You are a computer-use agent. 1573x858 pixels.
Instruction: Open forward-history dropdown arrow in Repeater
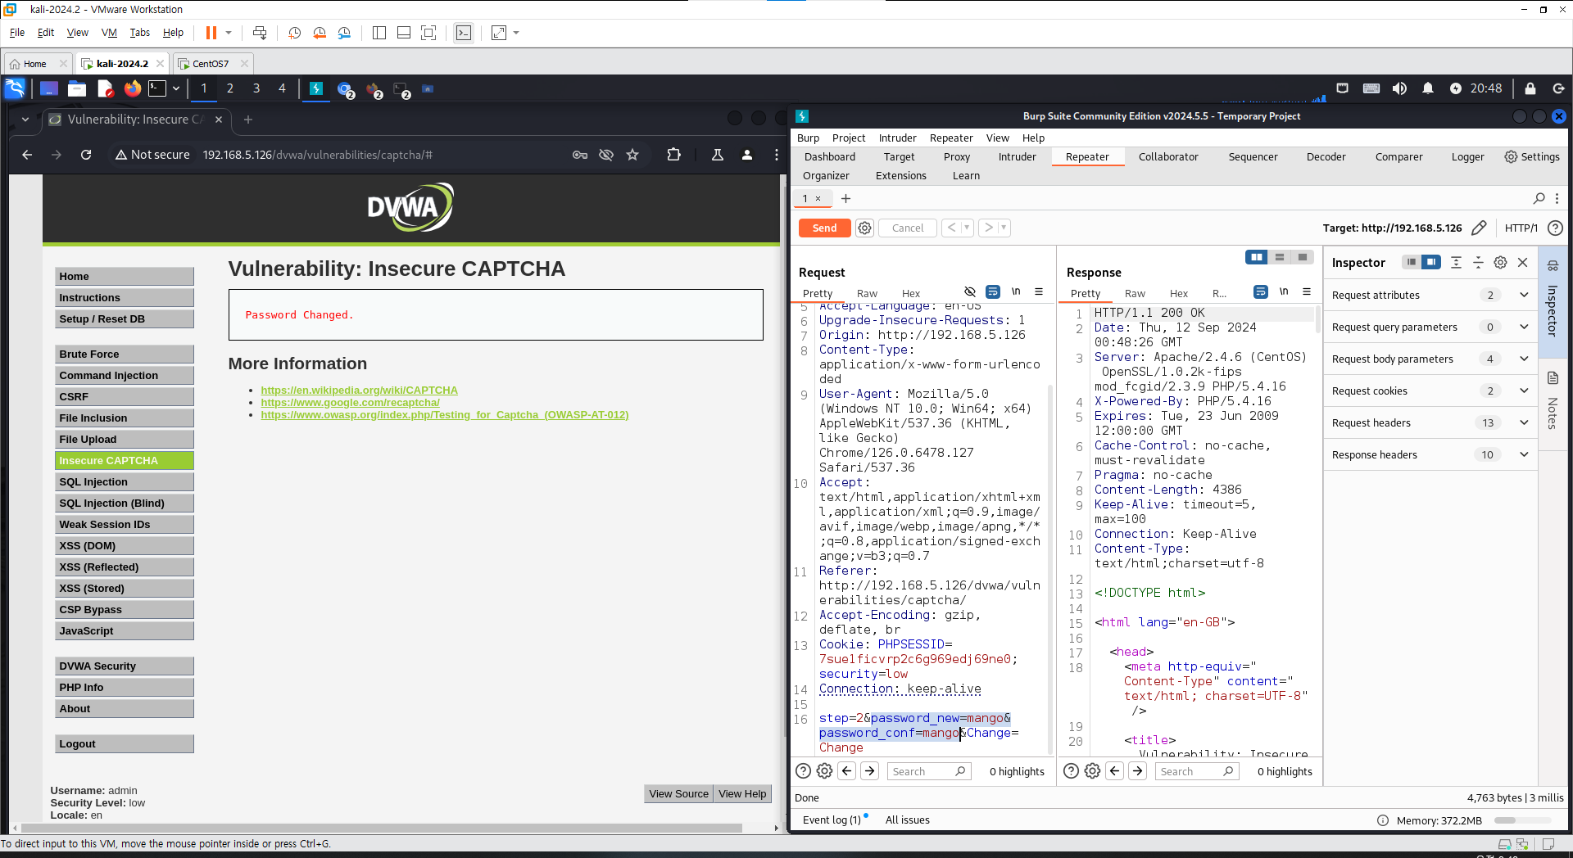[1004, 228]
